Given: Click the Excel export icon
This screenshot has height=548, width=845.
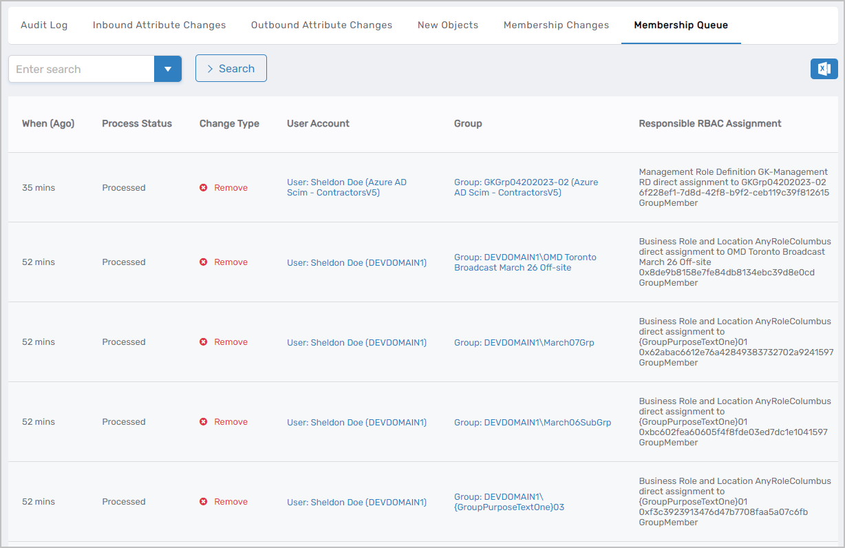Looking at the screenshot, I should (x=824, y=69).
